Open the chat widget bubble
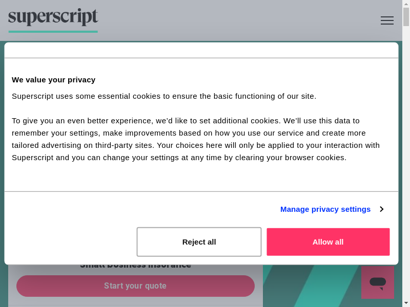 click(378, 282)
